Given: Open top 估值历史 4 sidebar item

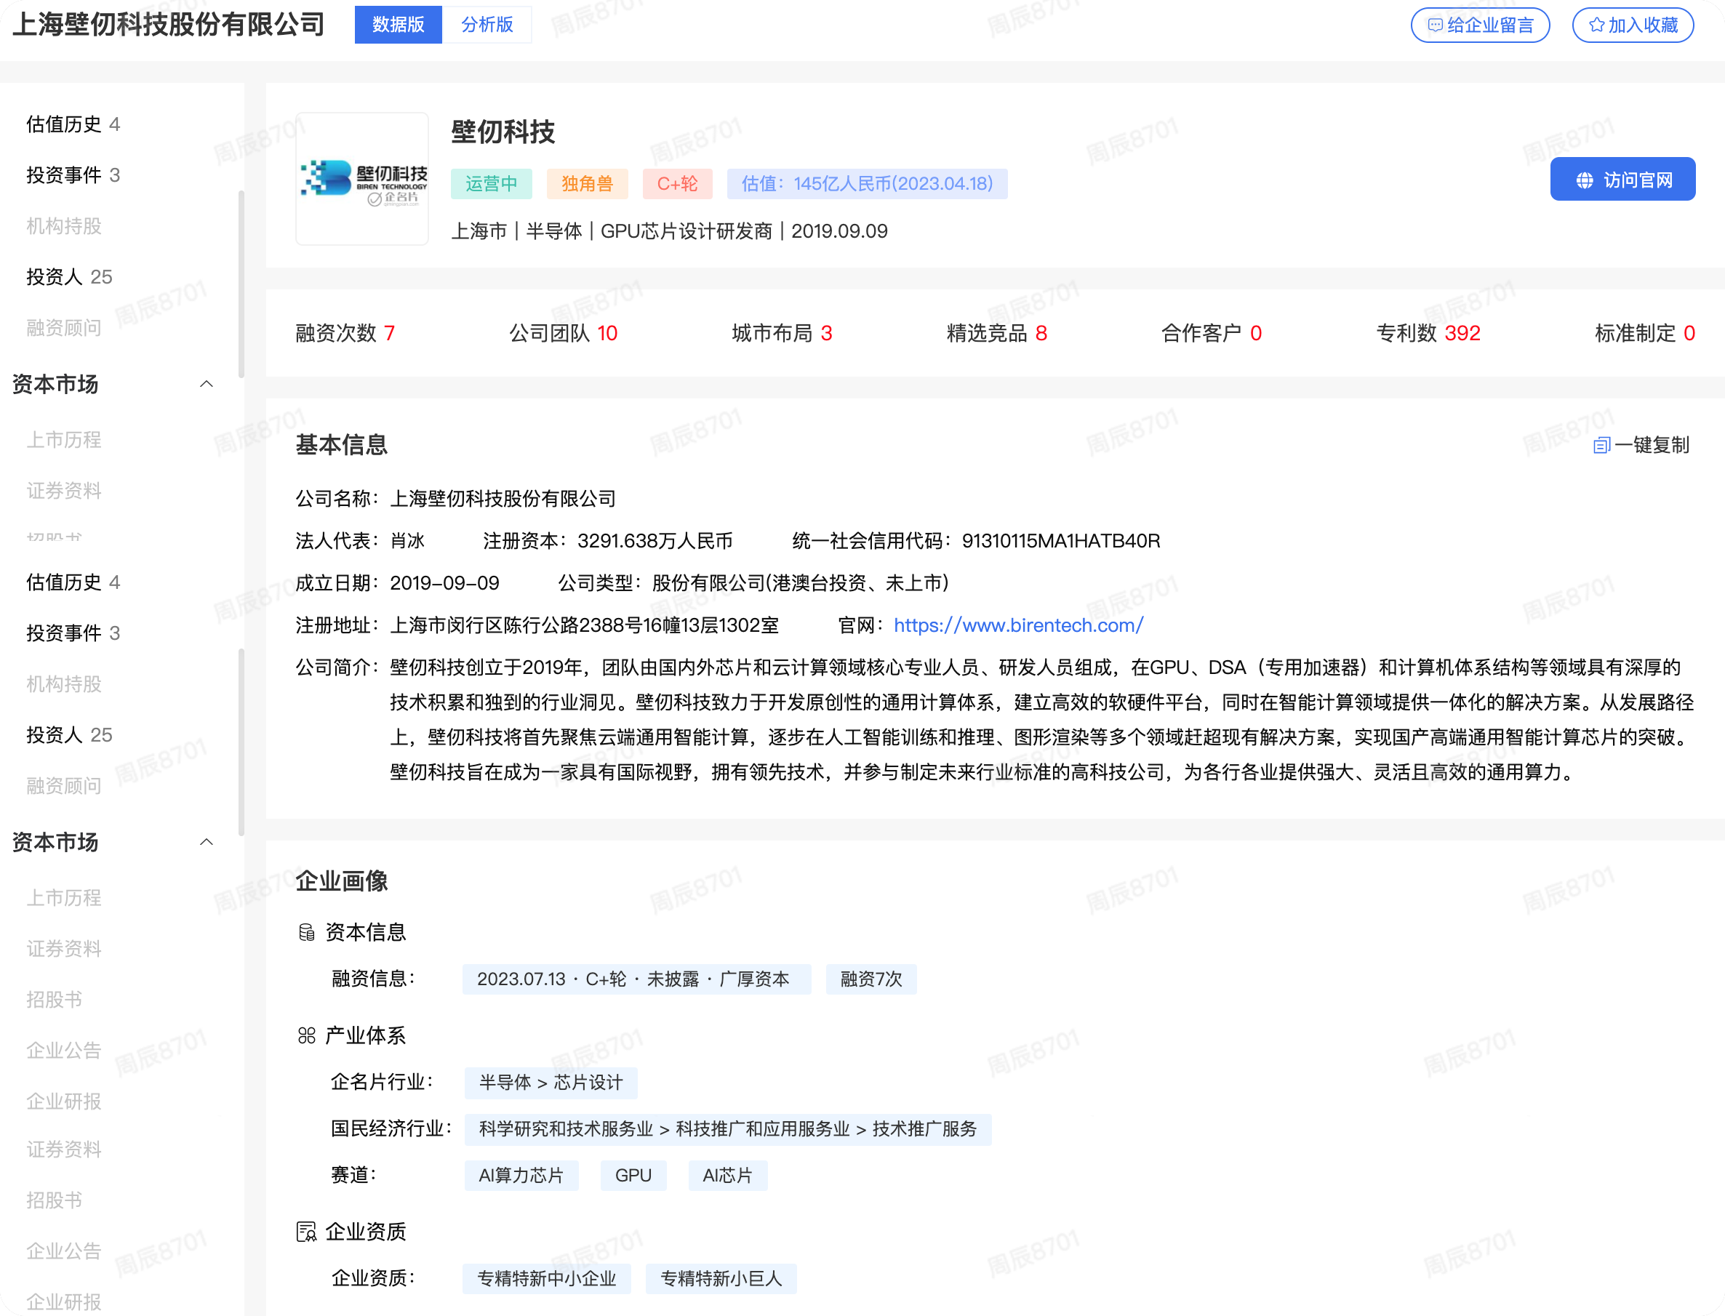Looking at the screenshot, I should 73,124.
